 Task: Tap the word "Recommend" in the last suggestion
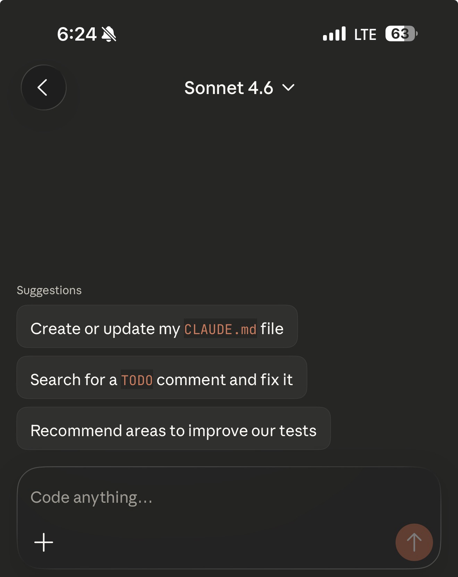tap(76, 431)
